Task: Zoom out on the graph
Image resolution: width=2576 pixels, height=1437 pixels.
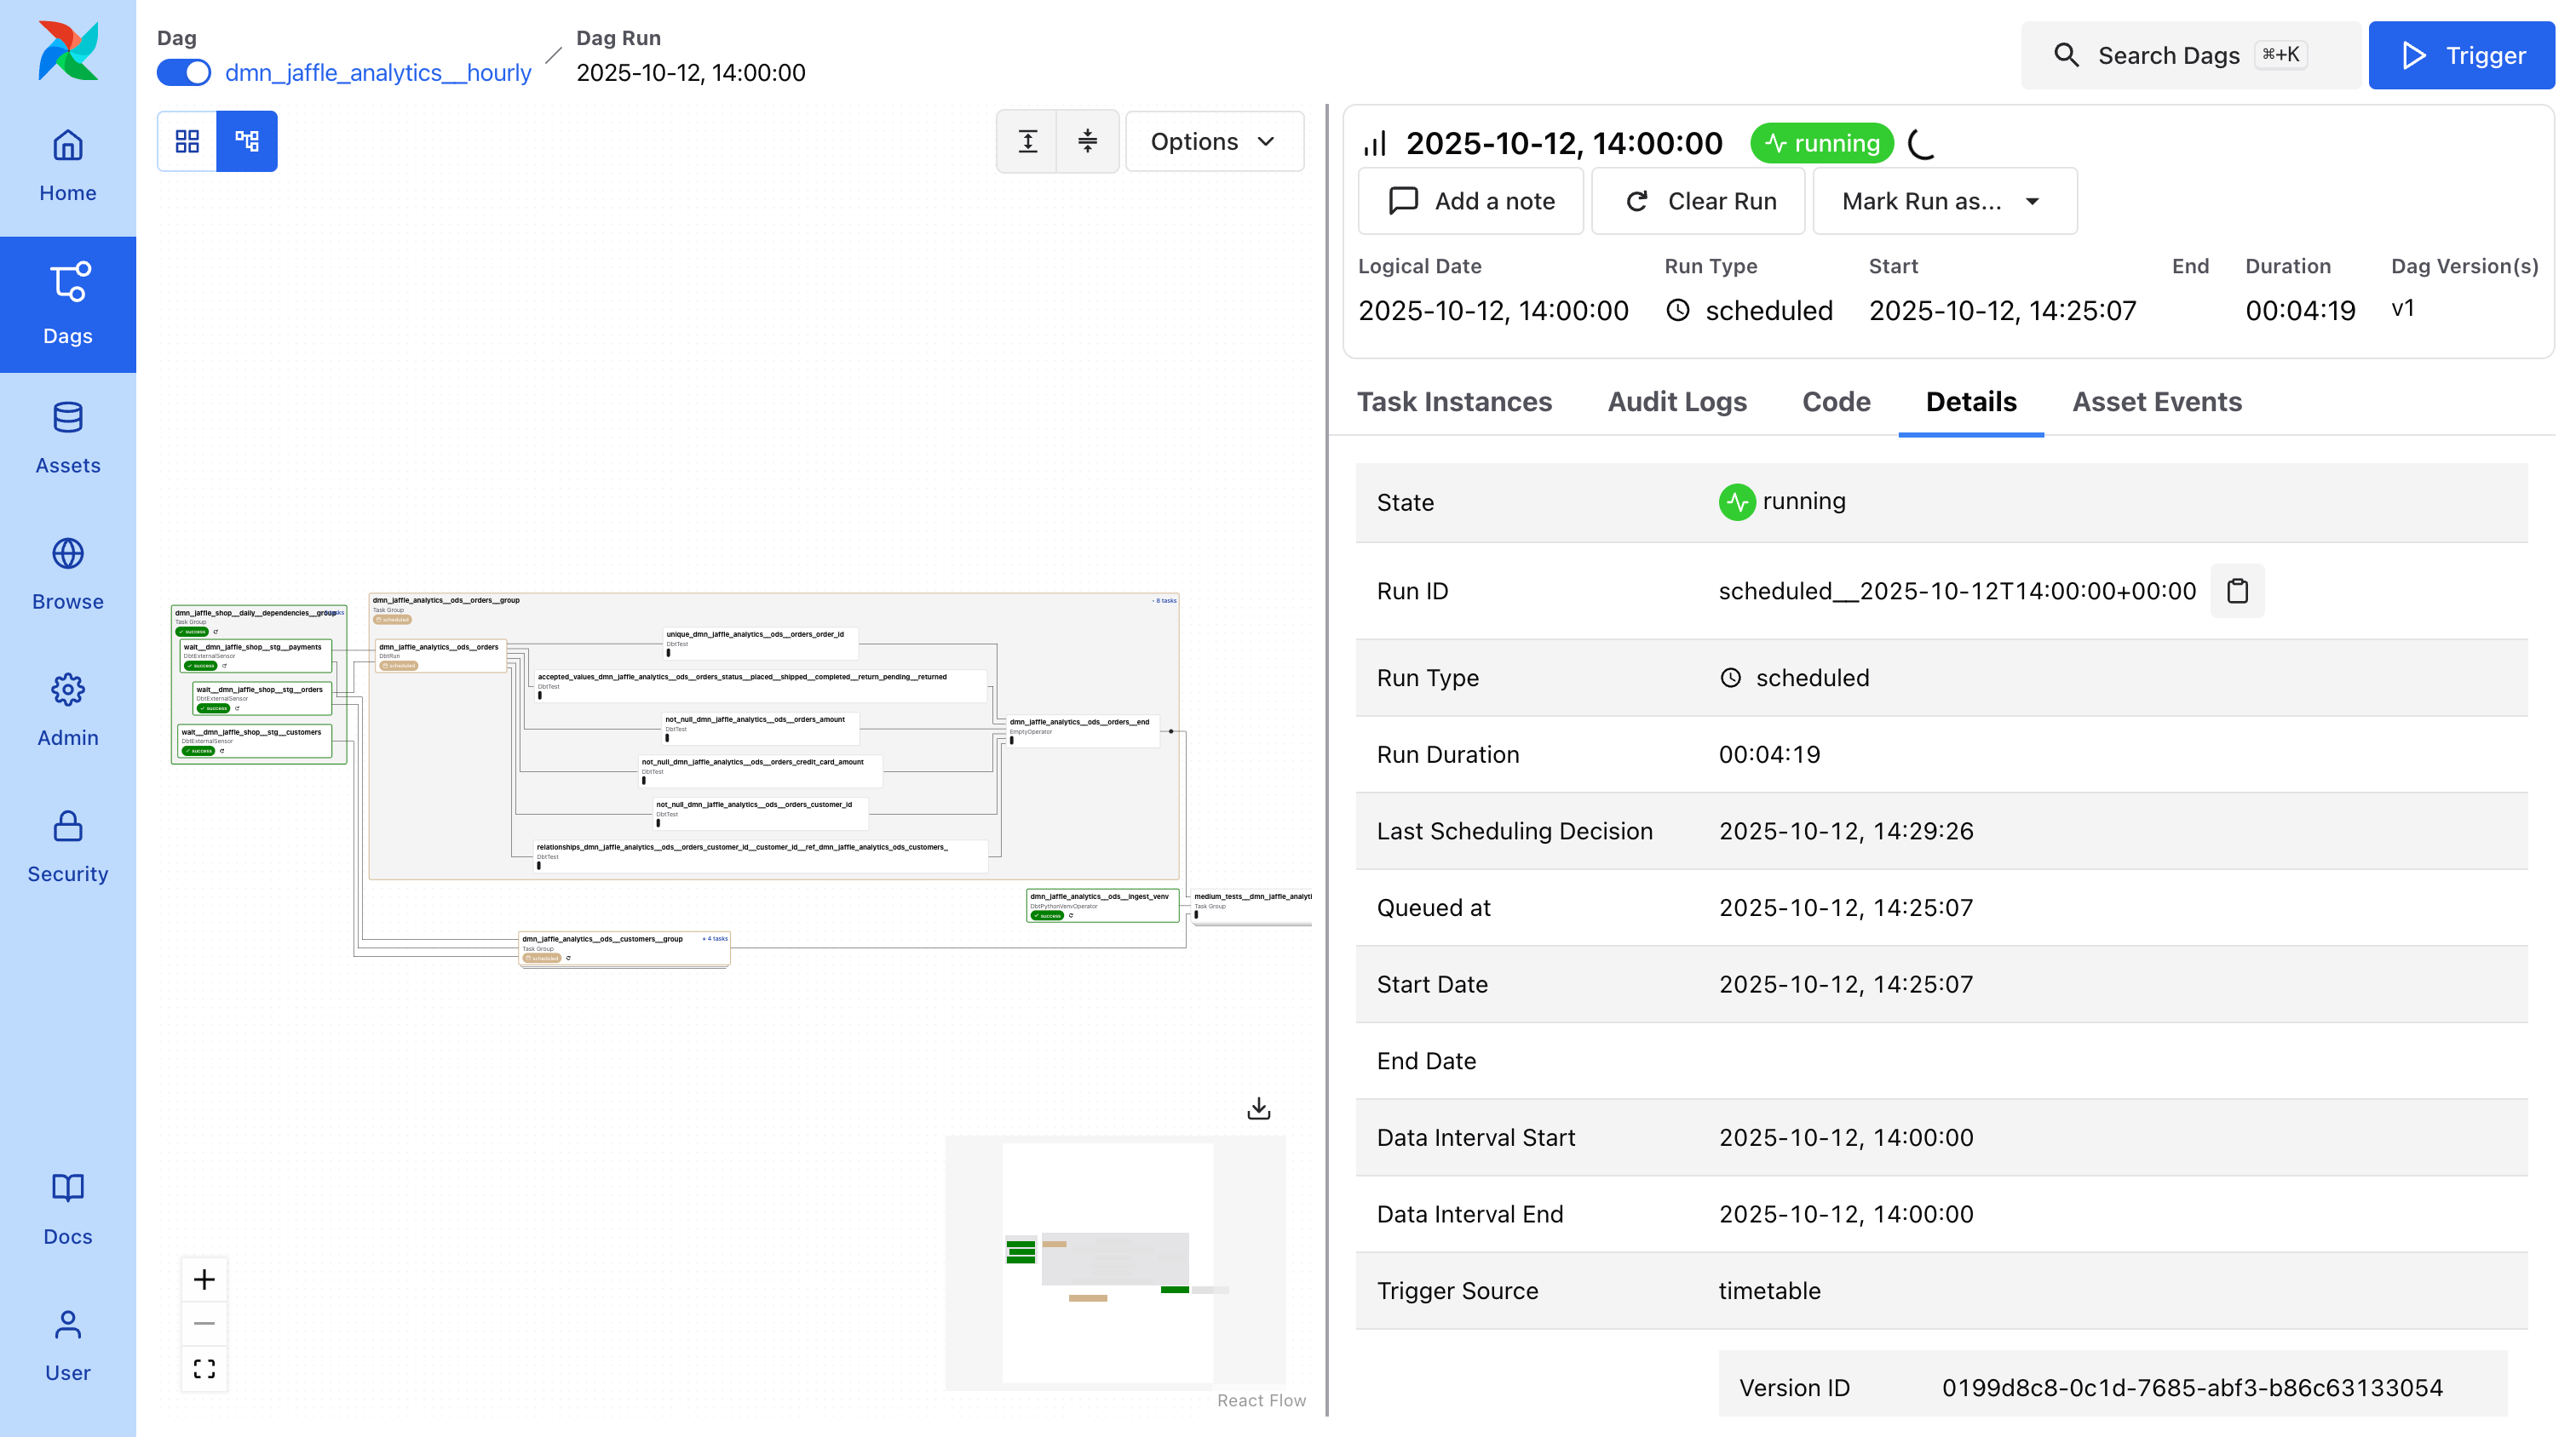Action: (x=204, y=1323)
